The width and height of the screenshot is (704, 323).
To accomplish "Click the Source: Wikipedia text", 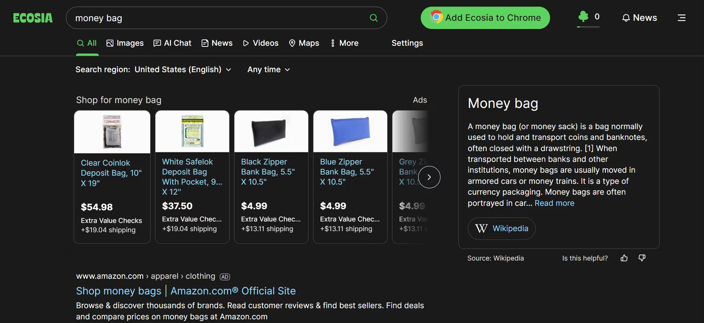I will coord(496,258).
